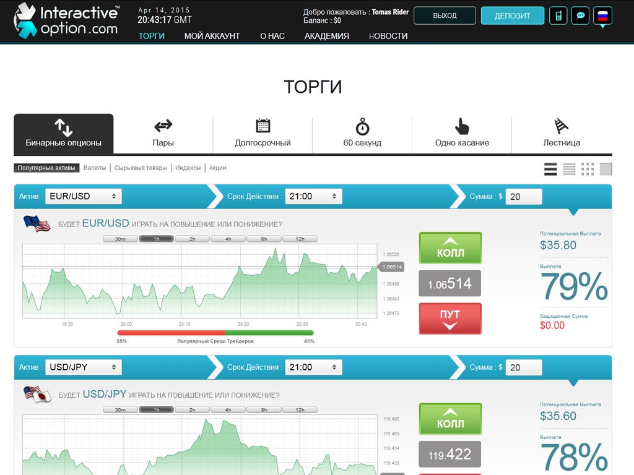This screenshot has height=475, width=634.
Task: Click the ДЕПОЗИТ button
Action: point(512,15)
